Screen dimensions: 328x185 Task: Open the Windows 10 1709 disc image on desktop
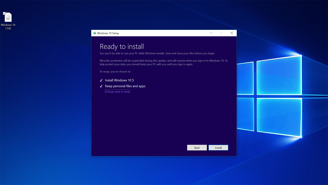tap(8, 18)
